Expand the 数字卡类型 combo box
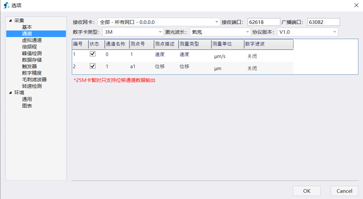 133,32
